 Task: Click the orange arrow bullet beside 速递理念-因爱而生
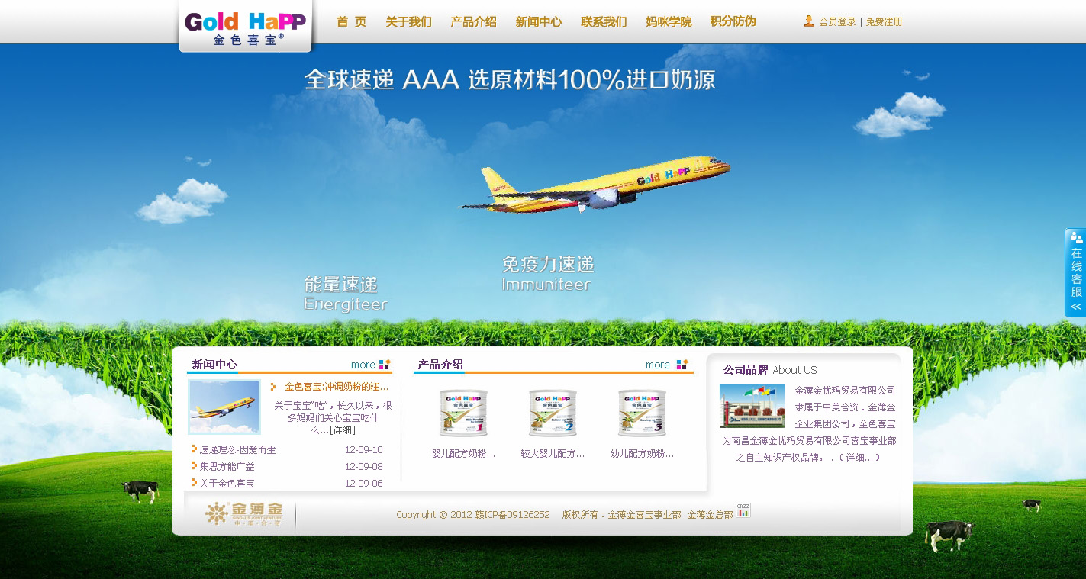point(195,449)
